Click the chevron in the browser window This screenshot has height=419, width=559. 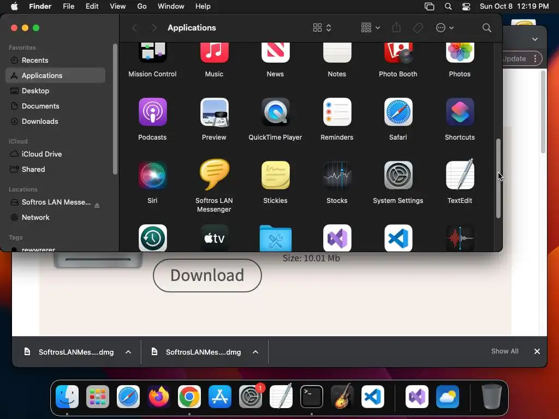tap(535, 39)
